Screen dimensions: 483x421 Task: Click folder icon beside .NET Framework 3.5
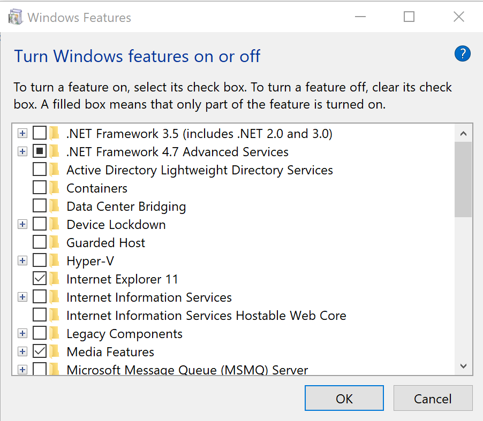click(x=55, y=133)
